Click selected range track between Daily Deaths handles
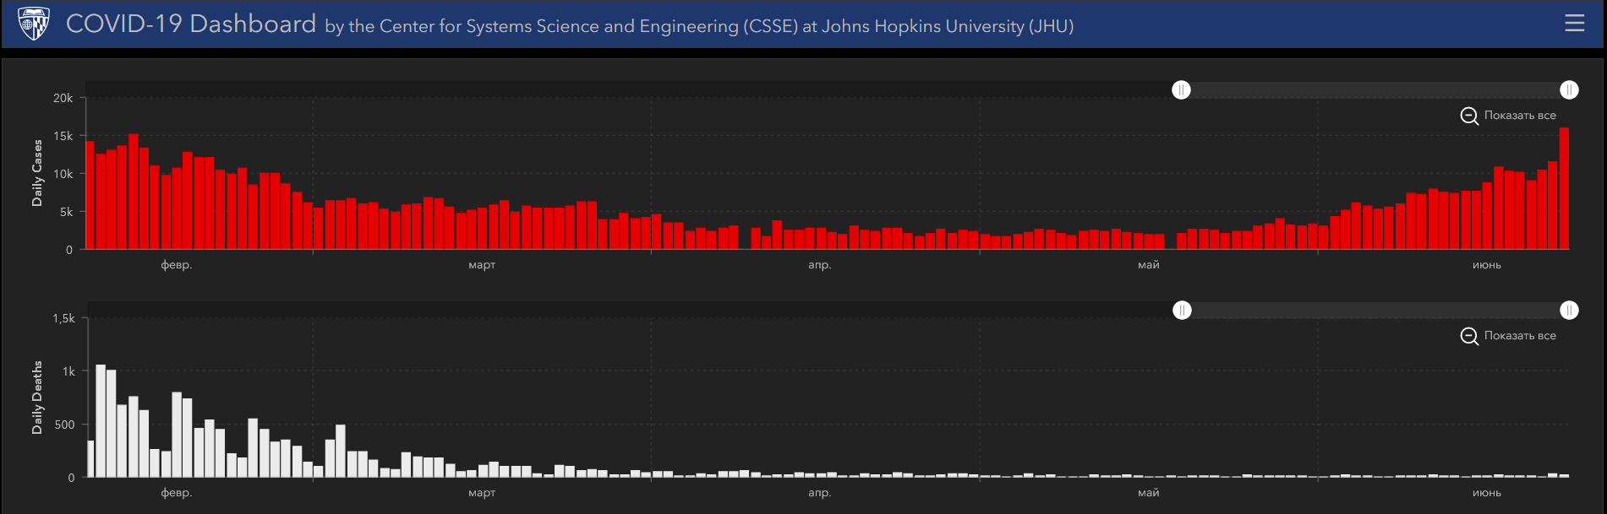1607x514 pixels. (1374, 311)
